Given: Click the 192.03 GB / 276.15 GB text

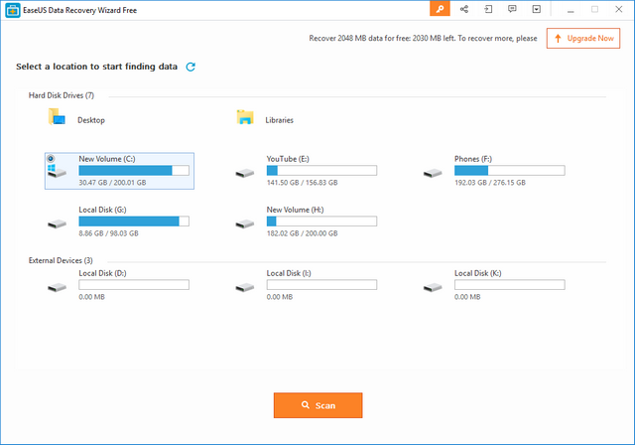Looking at the screenshot, I should (x=490, y=183).
